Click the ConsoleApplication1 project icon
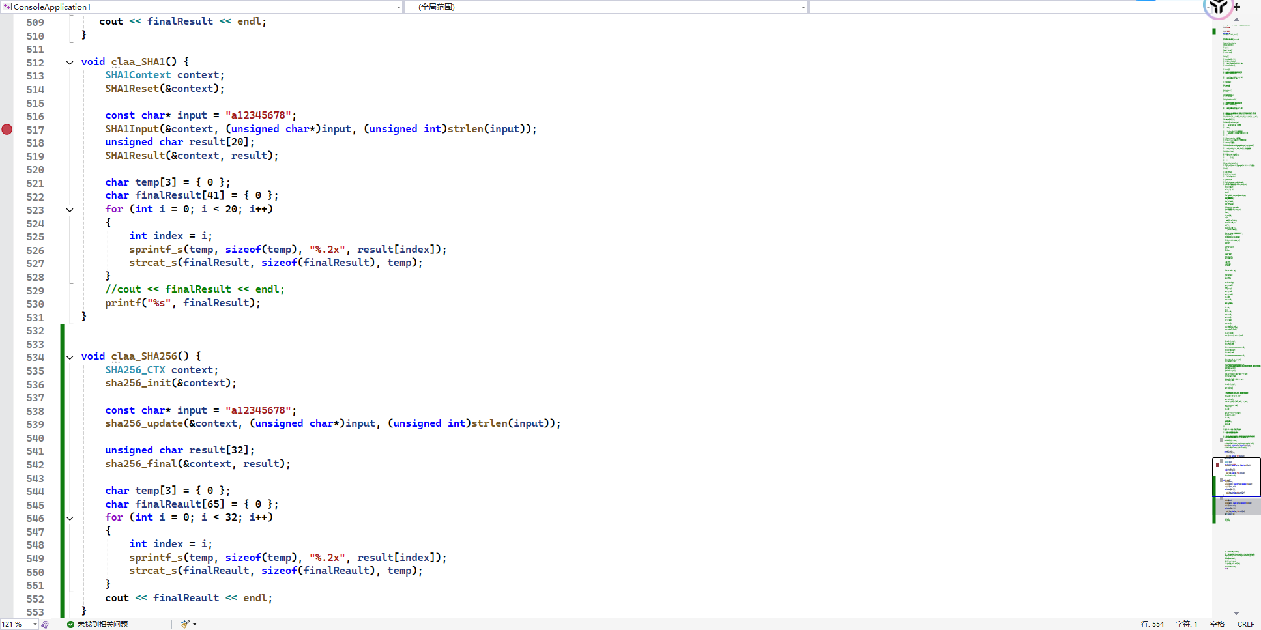The width and height of the screenshot is (1261, 630). click(7, 7)
